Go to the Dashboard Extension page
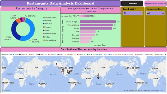167x94 pixels. coord(156,3)
